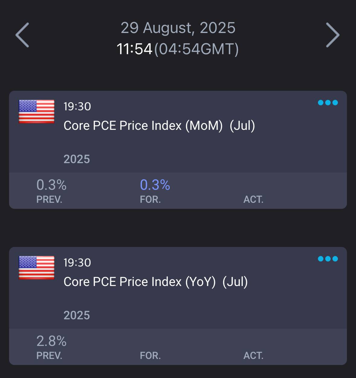Viewport: 356px width, 378px height.
Task: Tap PREV. label on YoY card
Action: tap(49, 356)
